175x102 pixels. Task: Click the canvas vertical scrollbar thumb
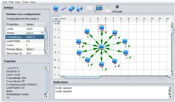[x=173, y=30]
